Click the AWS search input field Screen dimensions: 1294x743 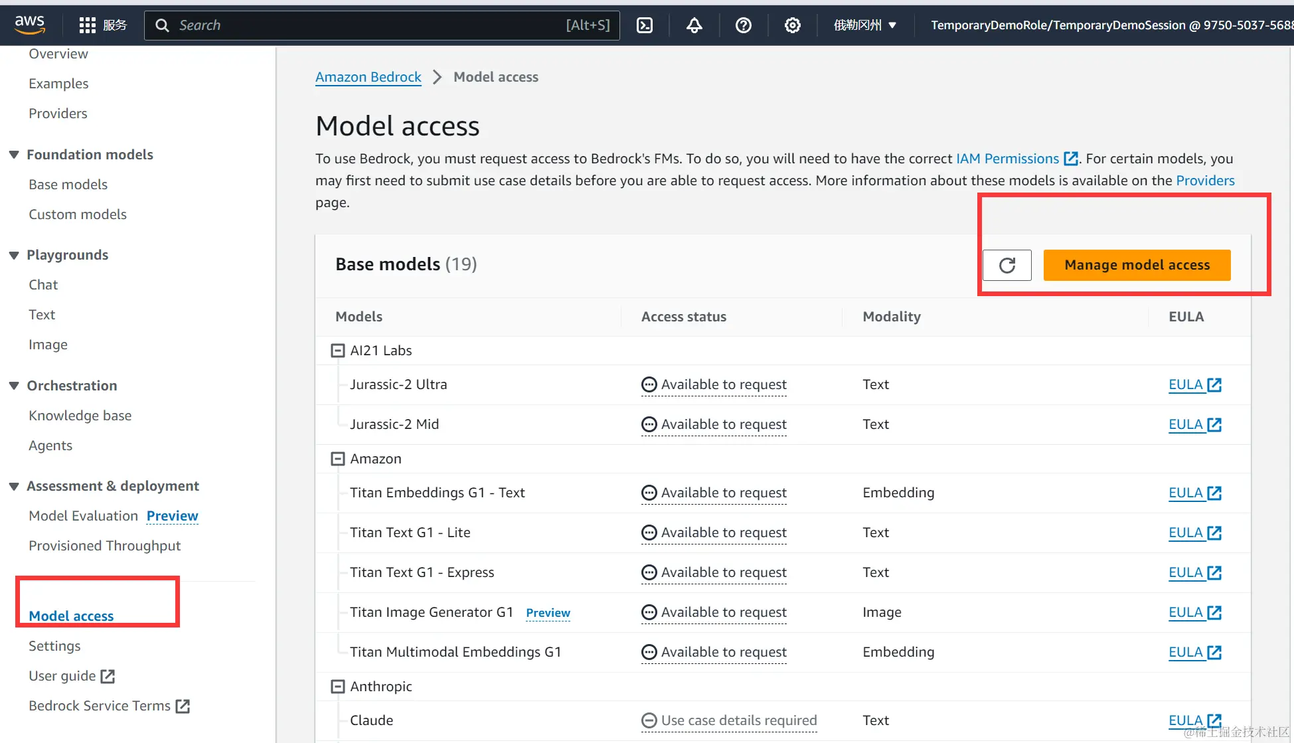click(382, 25)
